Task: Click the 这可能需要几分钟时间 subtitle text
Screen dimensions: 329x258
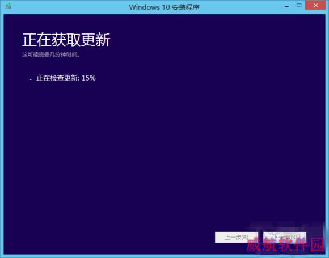Action: 51,54
